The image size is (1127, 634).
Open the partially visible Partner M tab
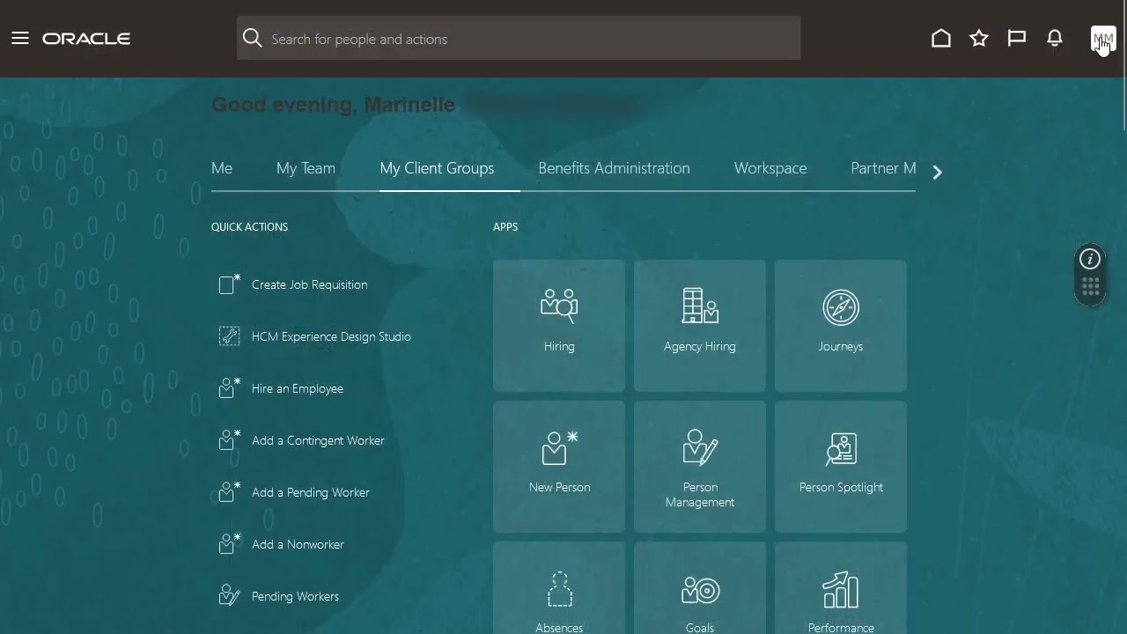click(x=883, y=168)
